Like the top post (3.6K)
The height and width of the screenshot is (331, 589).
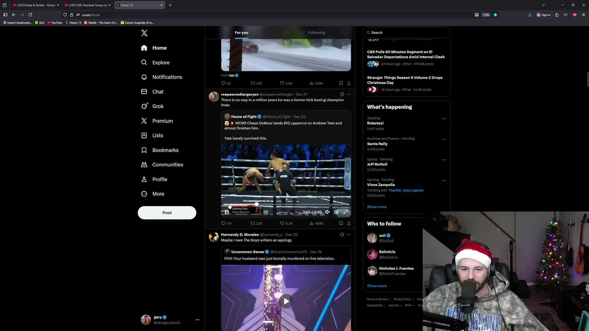point(286,83)
